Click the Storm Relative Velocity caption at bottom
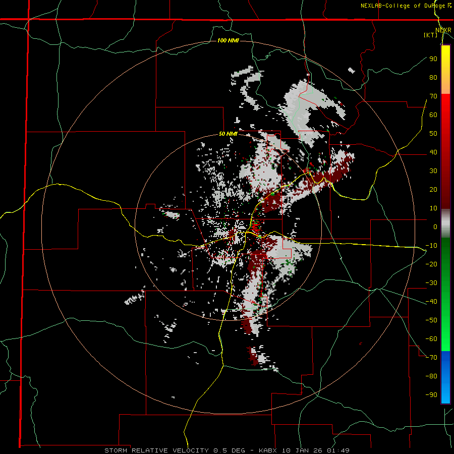Image resolution: width=454 pixels, height=454 pixels. [227, 450]
